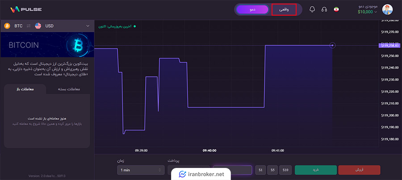This screenshot has height=180, width=402.
Task: Open the notifications bell
Action: click(312, 9)
